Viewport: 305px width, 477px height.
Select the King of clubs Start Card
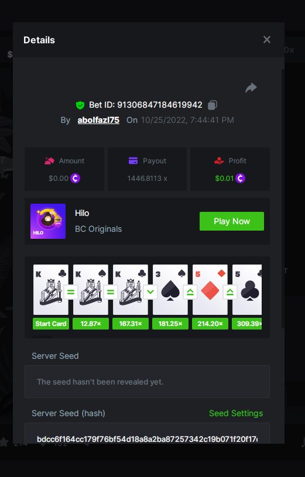[x=51, y=290]
